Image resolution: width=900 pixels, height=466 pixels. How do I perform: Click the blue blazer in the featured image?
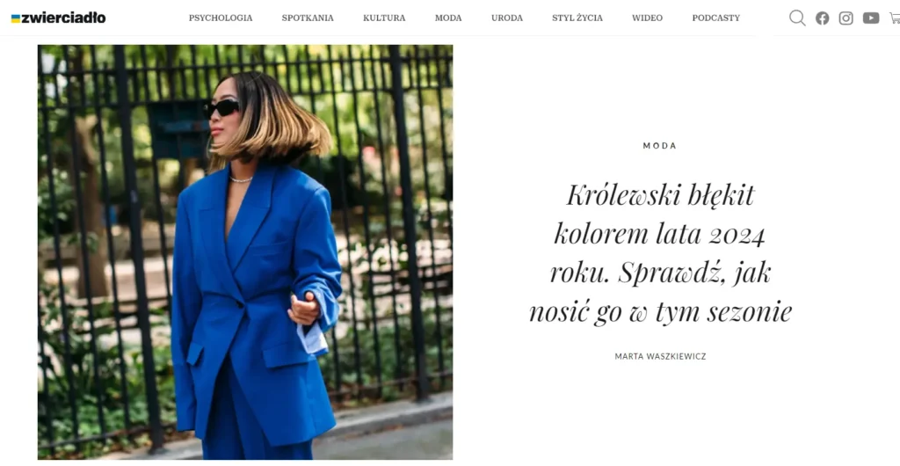(256, 306)
